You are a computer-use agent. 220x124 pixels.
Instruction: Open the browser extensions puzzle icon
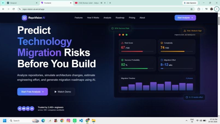click(199, 9)
